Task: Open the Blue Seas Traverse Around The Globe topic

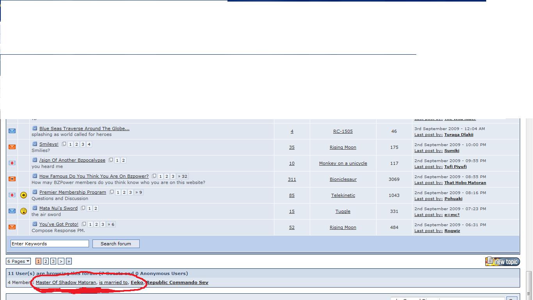Action: [x=84, y=129]
